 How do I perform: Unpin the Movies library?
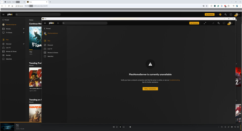pyautogui.click(x=24, y=29)
